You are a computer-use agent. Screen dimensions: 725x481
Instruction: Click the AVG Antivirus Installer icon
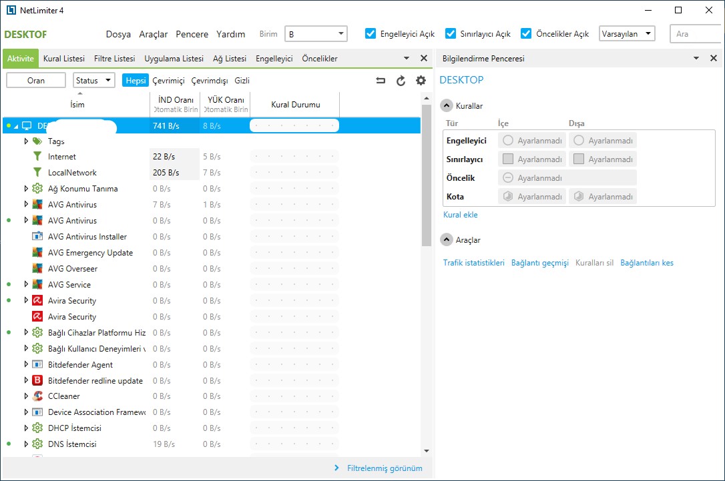37,236
